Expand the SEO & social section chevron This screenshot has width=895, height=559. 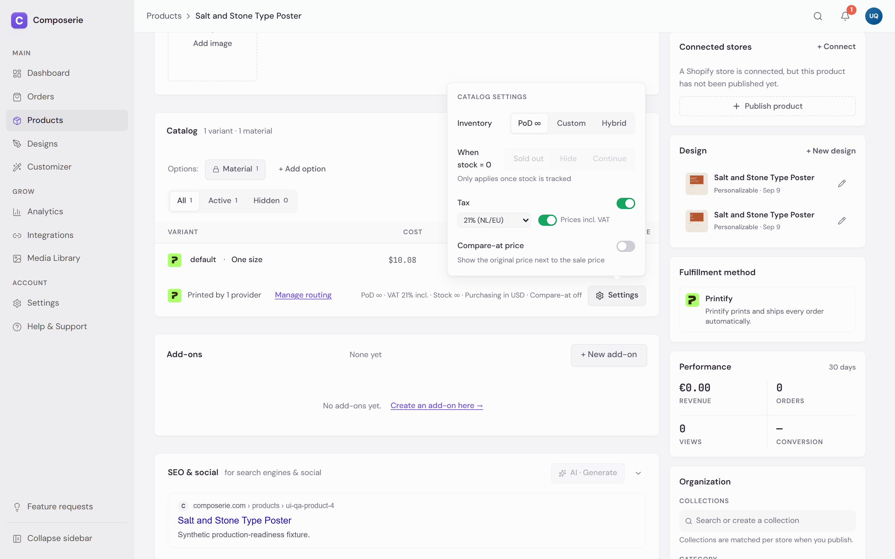[638, 473]
